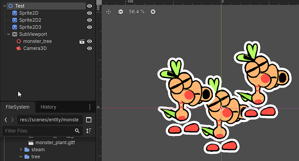
Task: Expand the steam folder
Action: 21,150
